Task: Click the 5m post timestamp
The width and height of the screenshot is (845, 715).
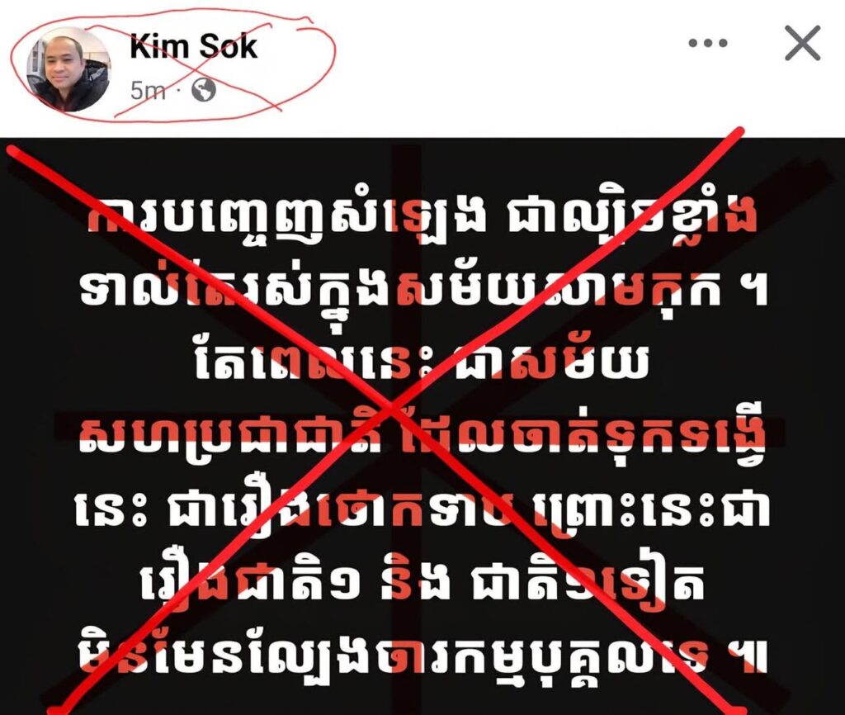Action: (148, 91)
